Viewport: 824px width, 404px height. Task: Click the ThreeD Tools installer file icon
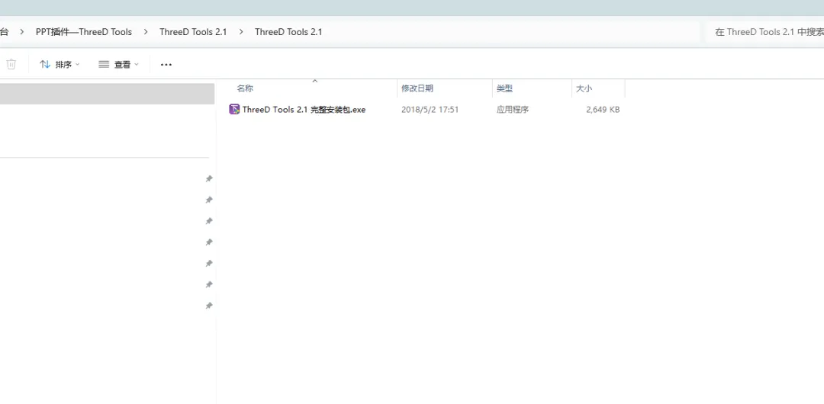click(x=234, y=109)
